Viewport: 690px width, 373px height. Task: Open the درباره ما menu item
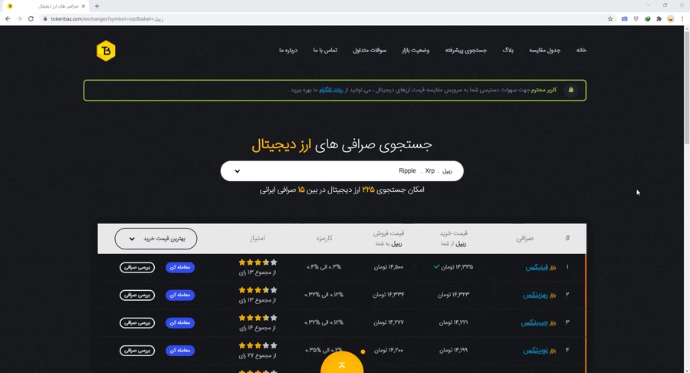pyautogui.click(x=287, y=50)
